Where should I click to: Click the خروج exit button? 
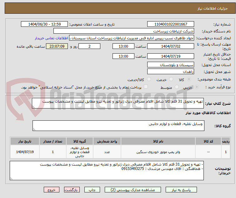click(x=52, y=190)
